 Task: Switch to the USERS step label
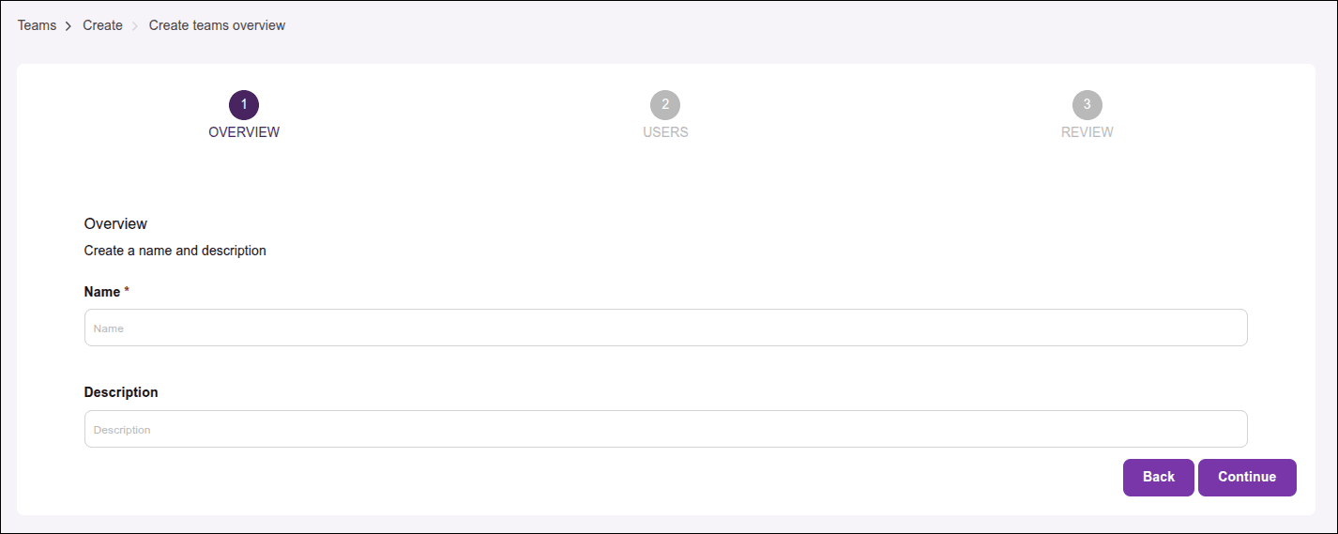pos(665,132)
